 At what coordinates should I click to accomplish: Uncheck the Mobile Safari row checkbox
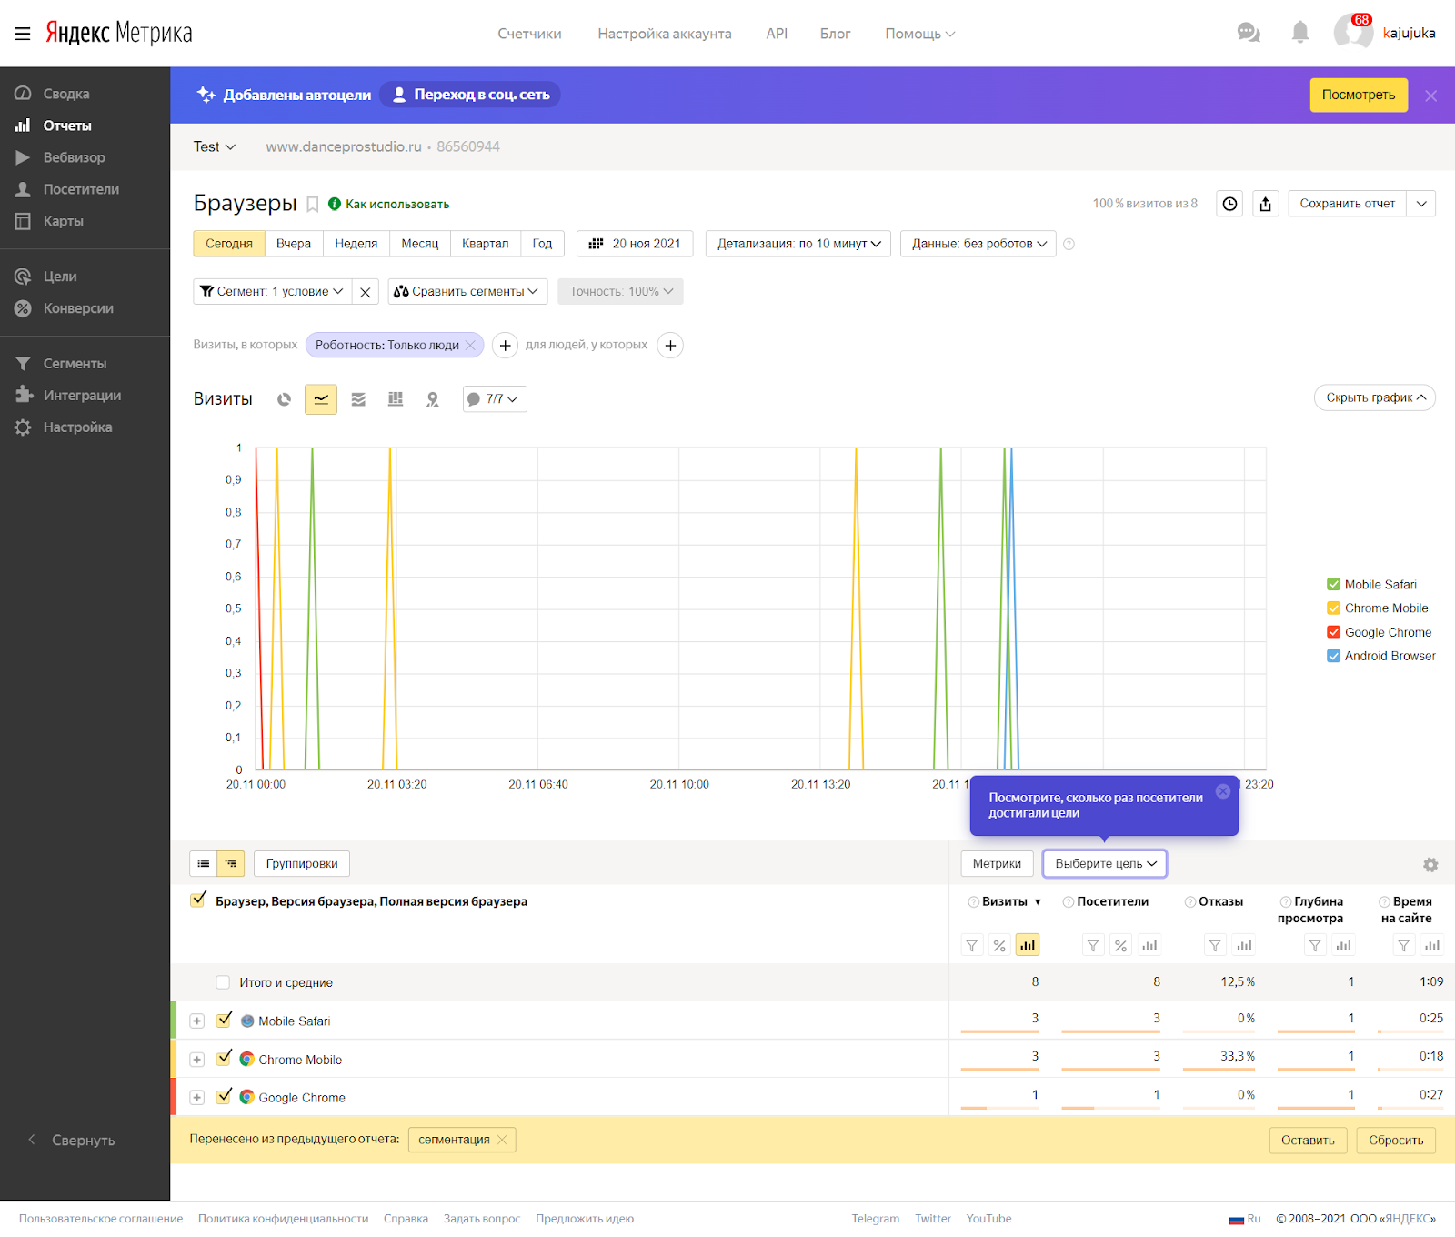(x=224, y=1021)
